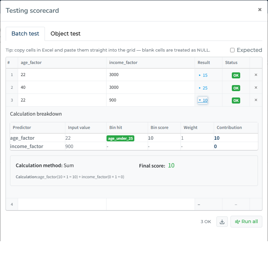Click the Calculation method: Sum text
268x267 pixels.
(45, 165)
